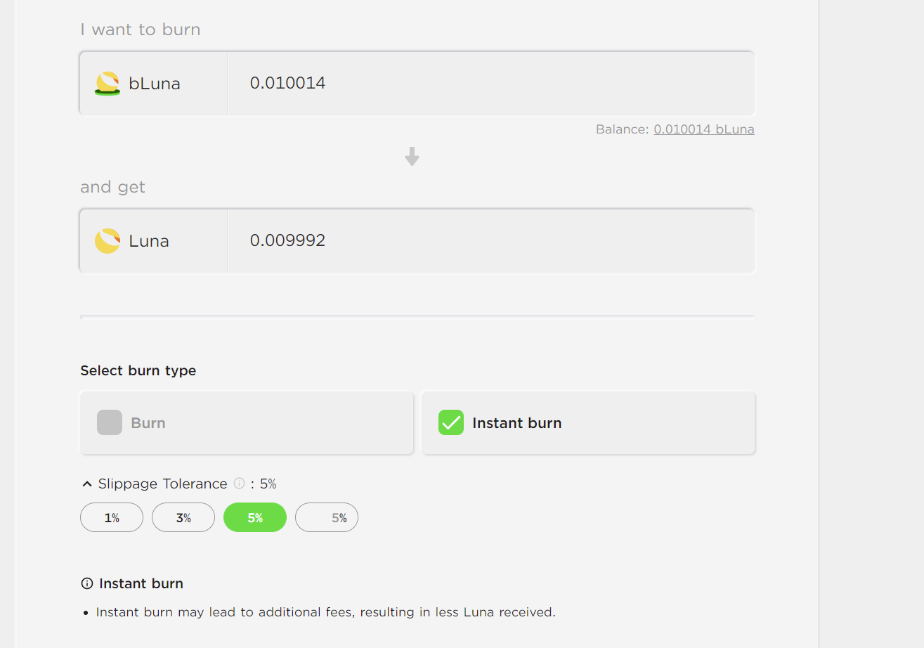Click the Luna token name label
Viewport: 924px width, 648px height.
(149, 241)
